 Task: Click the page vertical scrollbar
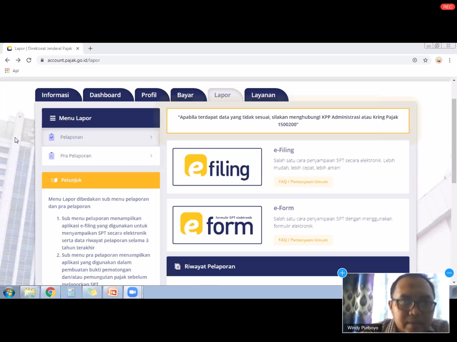click(454, 142)
